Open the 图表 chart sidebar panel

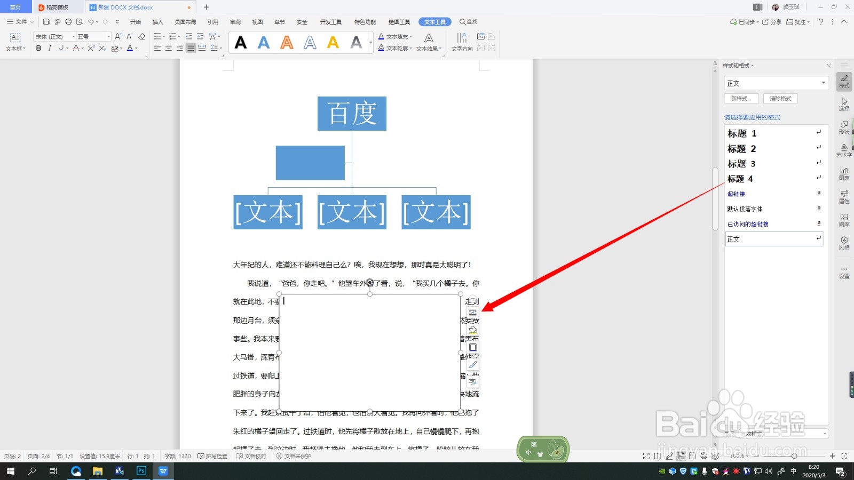pyautogui.click(x=844, y=174)
